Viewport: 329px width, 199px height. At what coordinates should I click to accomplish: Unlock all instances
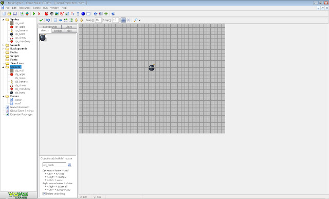point(82,20)
